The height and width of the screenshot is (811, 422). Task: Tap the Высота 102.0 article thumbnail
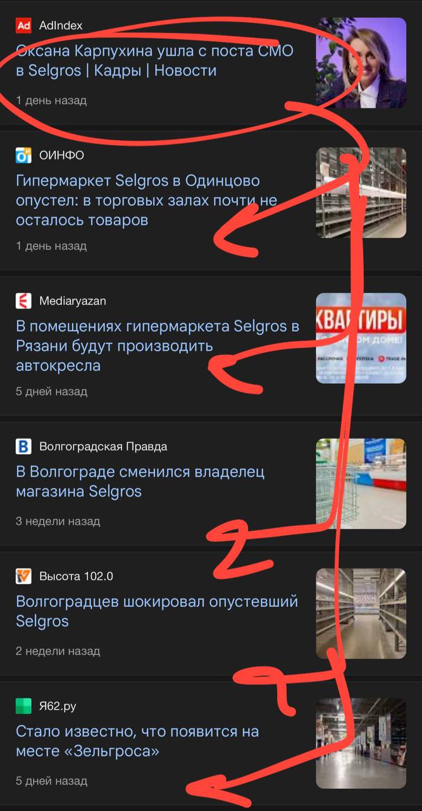point(361,614)
